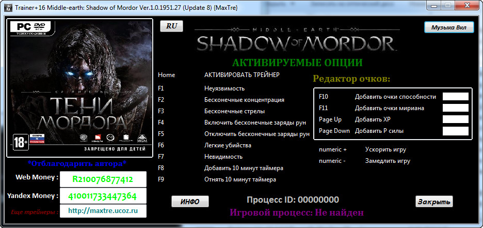Click Замедлить игру label
This screenshot has width=483, height=228.
tap(388, 161)
